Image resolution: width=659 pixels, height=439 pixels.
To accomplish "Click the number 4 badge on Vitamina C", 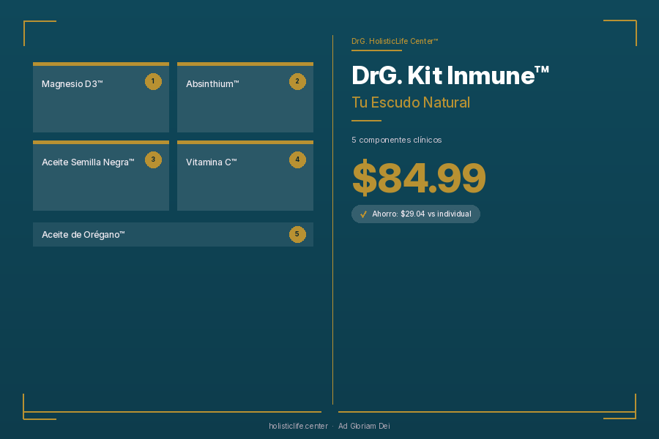I will [x=297, y=160].
